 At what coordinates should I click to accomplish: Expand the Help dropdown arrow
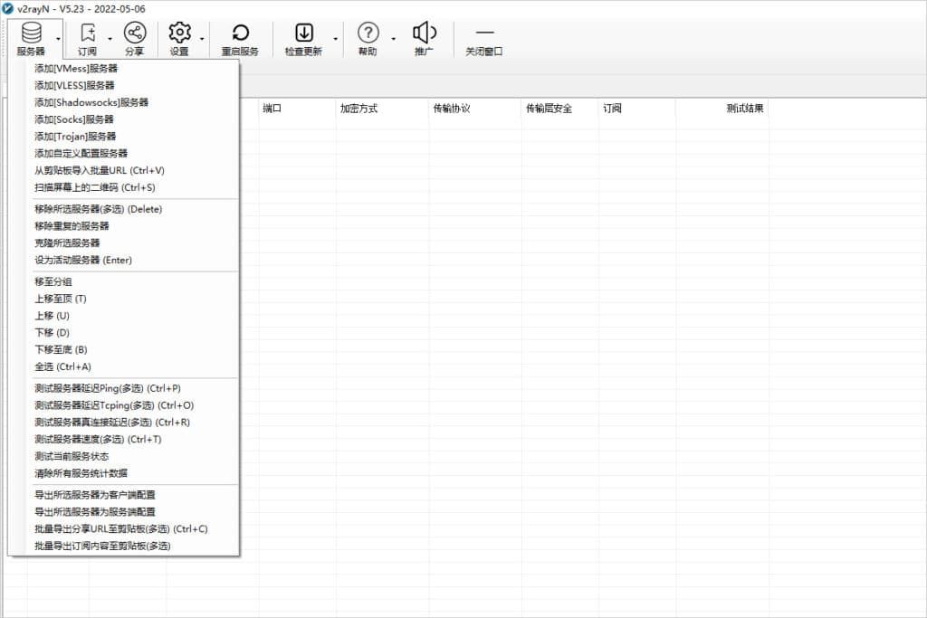pyautogui.click(x=393, y=39)
